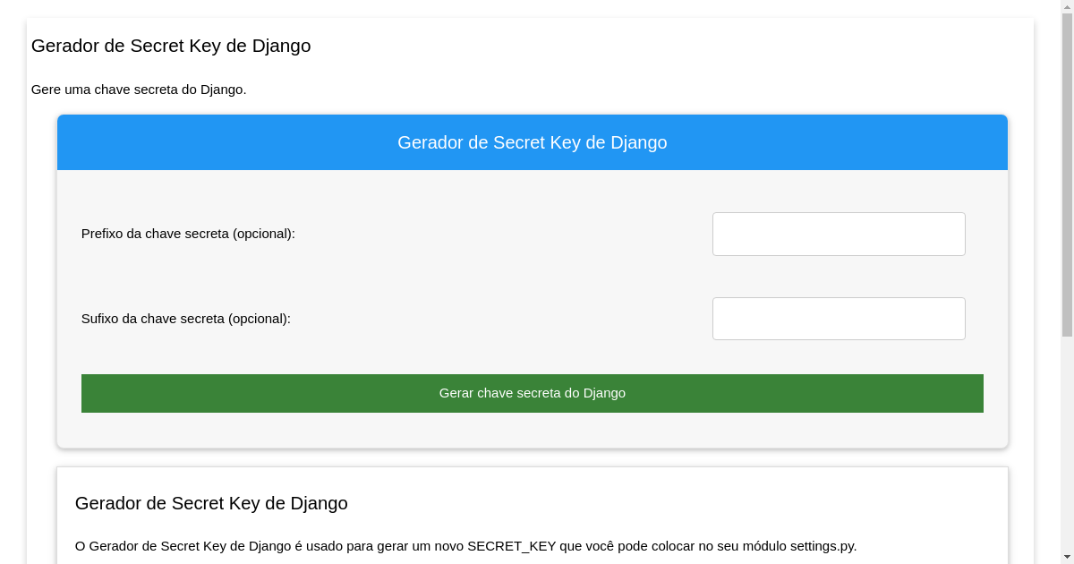
Task: Click the main page heading Gerador de Secret Key
Action: [x=170, y=46]
